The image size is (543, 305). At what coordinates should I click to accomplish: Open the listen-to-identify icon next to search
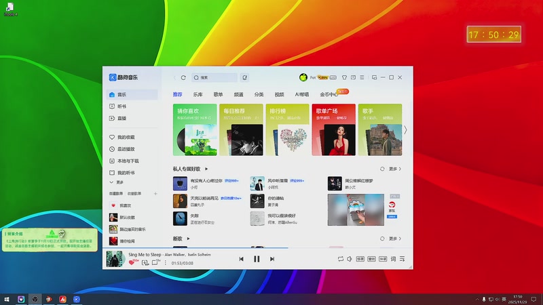click(244, 77)
